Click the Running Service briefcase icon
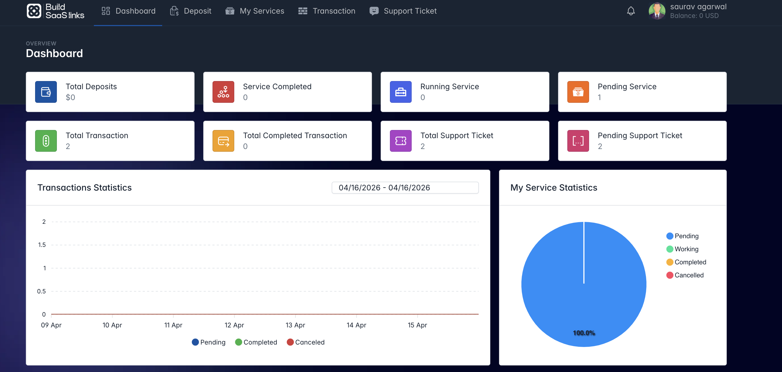The height and width of the screenshot is (372, 782). tap(401, 92)
